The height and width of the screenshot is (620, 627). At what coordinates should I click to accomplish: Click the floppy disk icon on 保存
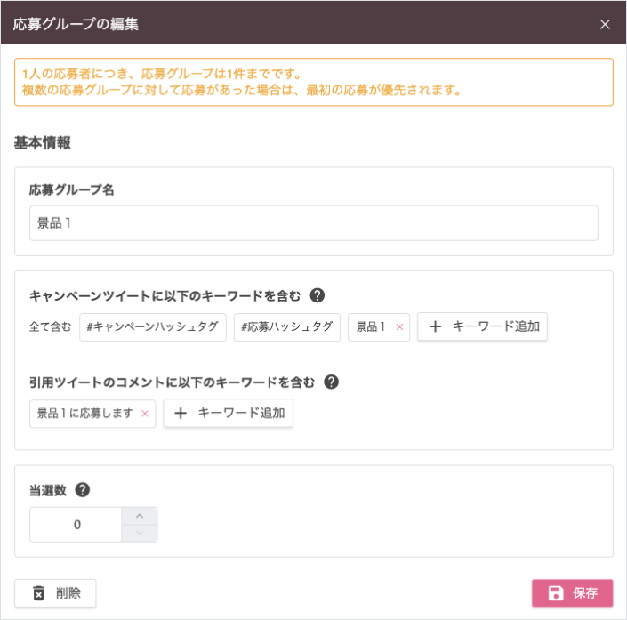(556, 593)
